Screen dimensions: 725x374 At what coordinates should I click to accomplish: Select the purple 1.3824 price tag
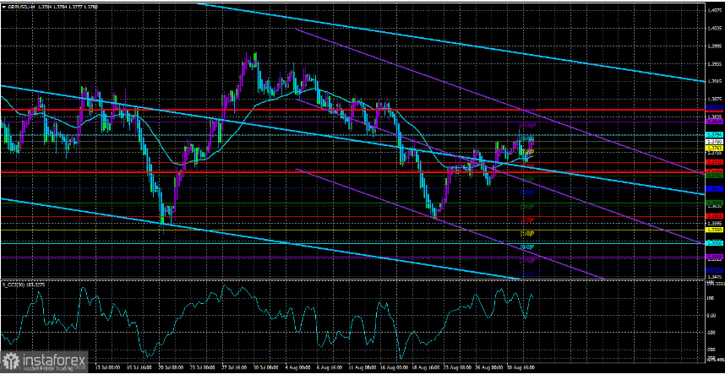pos(714,122)
